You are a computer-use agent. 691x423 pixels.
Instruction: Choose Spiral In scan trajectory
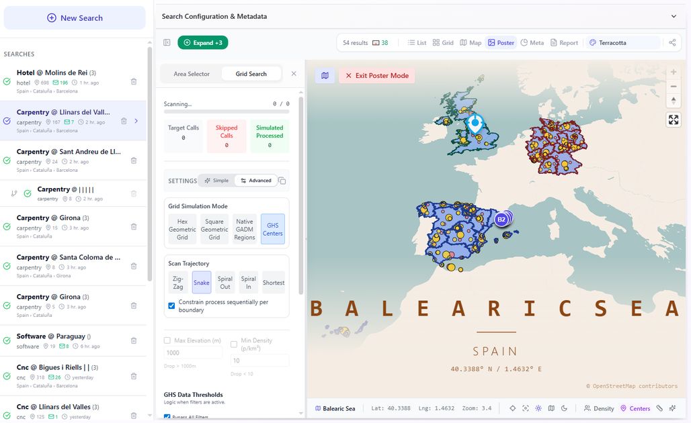tap(249, 283)
